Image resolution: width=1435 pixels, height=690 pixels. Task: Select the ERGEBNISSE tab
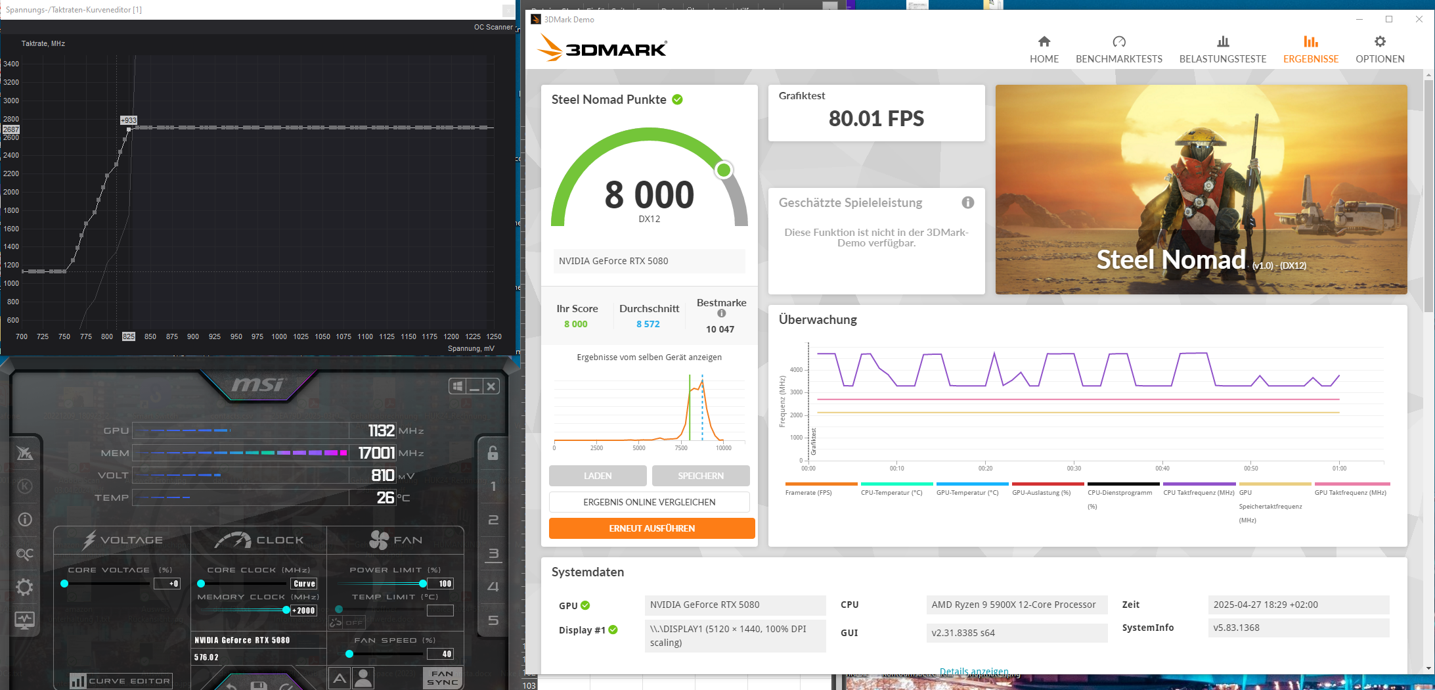coord(1311,49)
